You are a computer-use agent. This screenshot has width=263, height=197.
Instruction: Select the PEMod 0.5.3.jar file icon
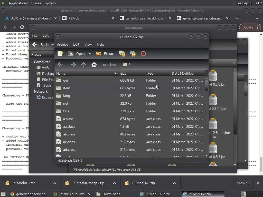pos(213,148)
